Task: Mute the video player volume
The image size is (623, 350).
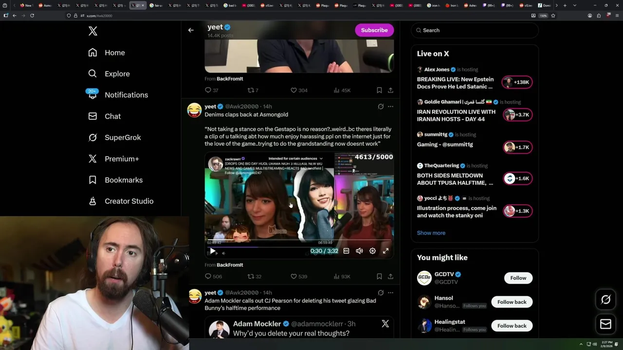Action: pos(359,251)
